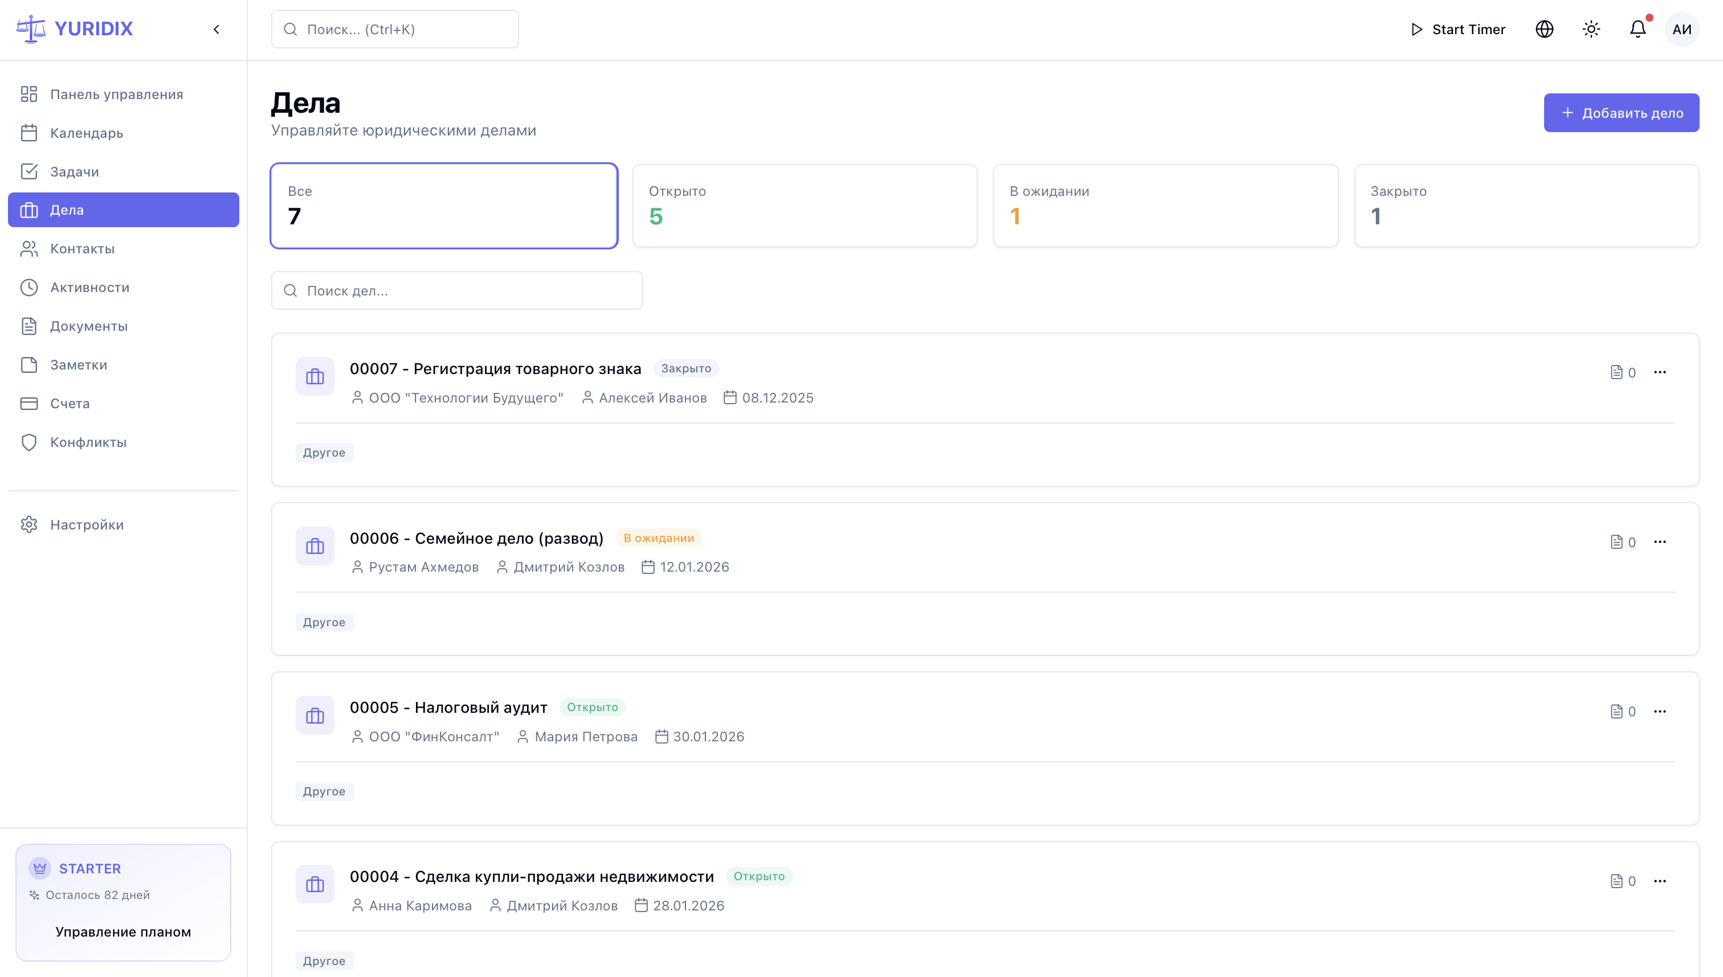Open the Документы section
1723x977 pixels.
pos(89,326)
